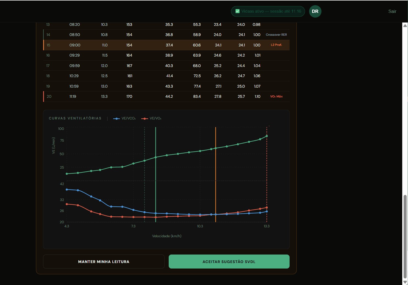
Task: Click the value '44.2' in row 20
Action: point(169,97)
